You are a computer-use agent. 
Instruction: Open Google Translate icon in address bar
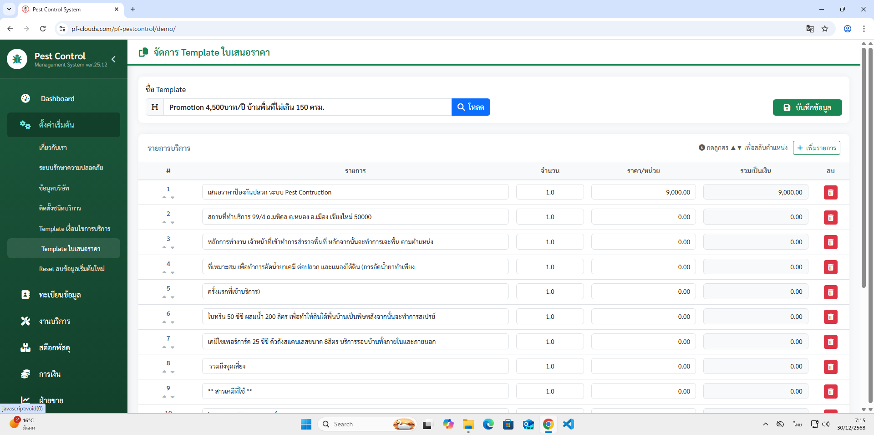(x=810, y=29)
